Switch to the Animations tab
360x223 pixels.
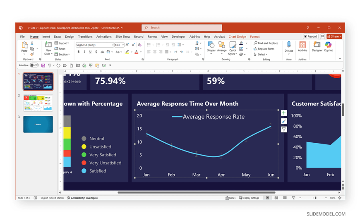point(104,36)
